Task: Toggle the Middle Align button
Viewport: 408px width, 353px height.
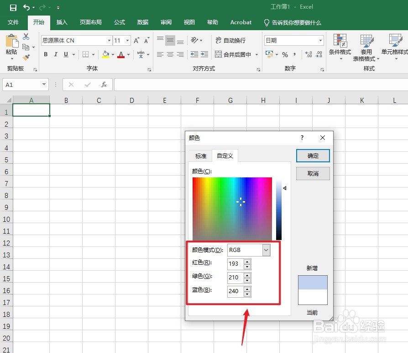Action: click(170, 40)
